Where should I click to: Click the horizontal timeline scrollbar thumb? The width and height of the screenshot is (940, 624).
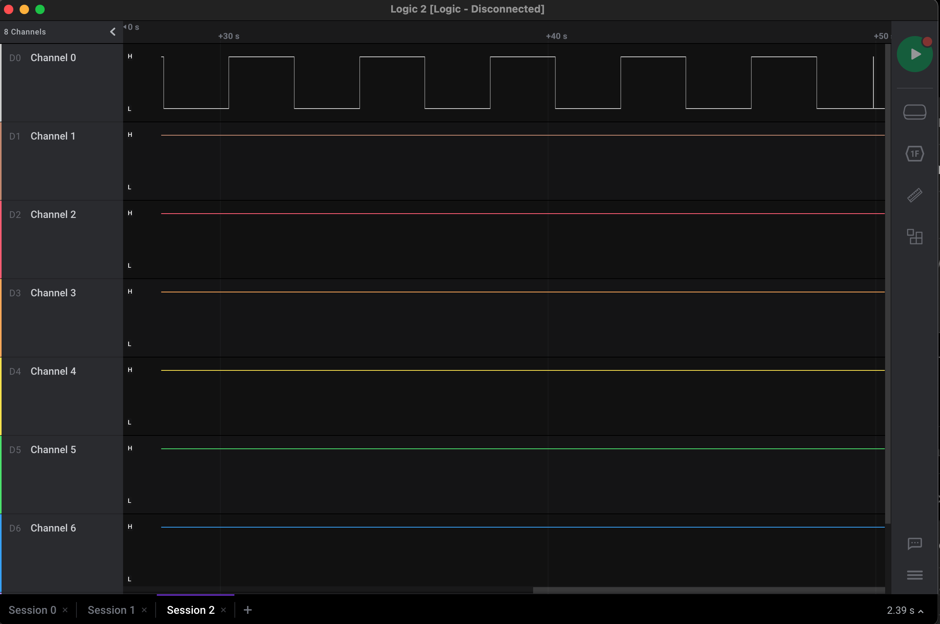(708, 590)
